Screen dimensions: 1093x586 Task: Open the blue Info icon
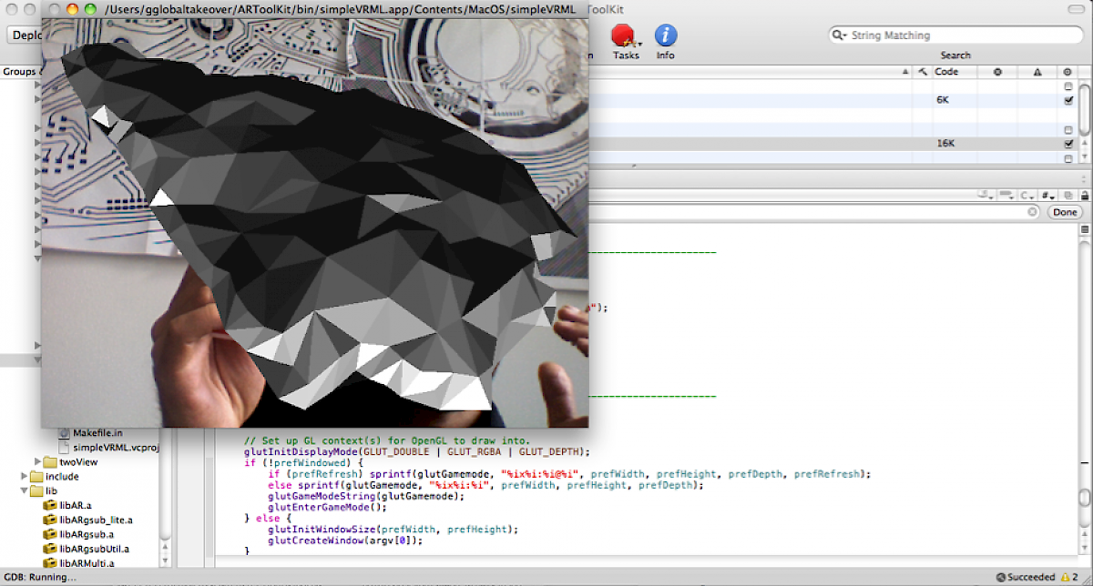666,36
